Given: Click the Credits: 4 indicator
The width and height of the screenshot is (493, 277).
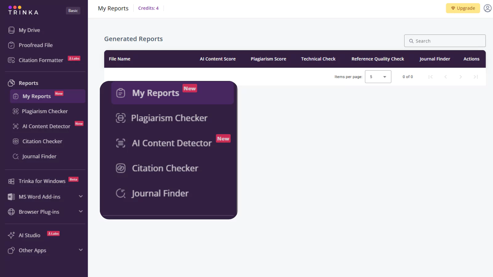Looking at the screenshot, I should click(x=148, y=8).
